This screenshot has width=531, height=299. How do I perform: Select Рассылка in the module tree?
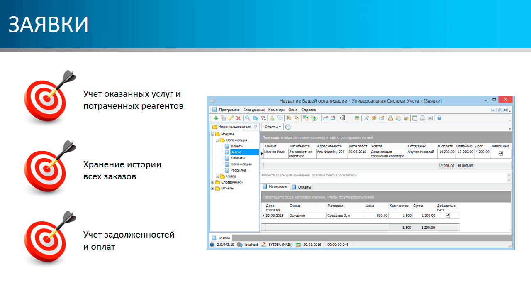(x=238, y=170)
